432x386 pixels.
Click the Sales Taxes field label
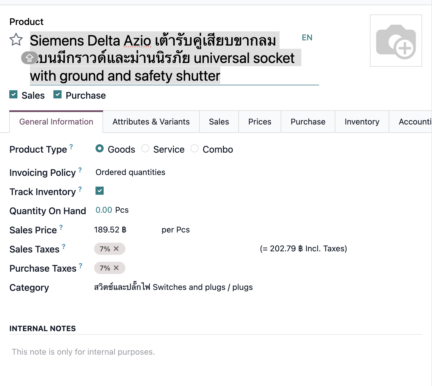point(35,249)
